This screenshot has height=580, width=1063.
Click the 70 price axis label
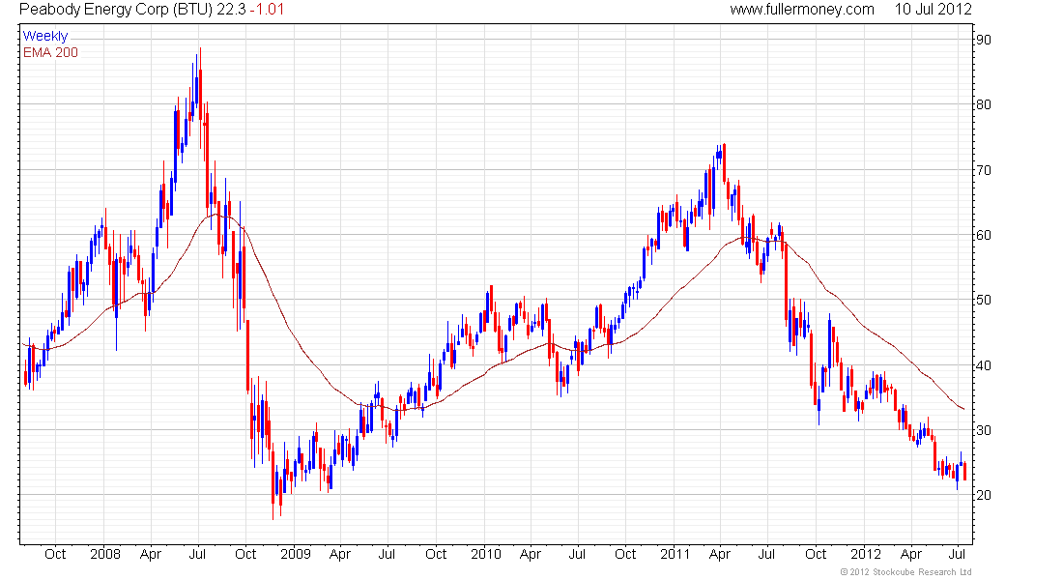point(983,170)
